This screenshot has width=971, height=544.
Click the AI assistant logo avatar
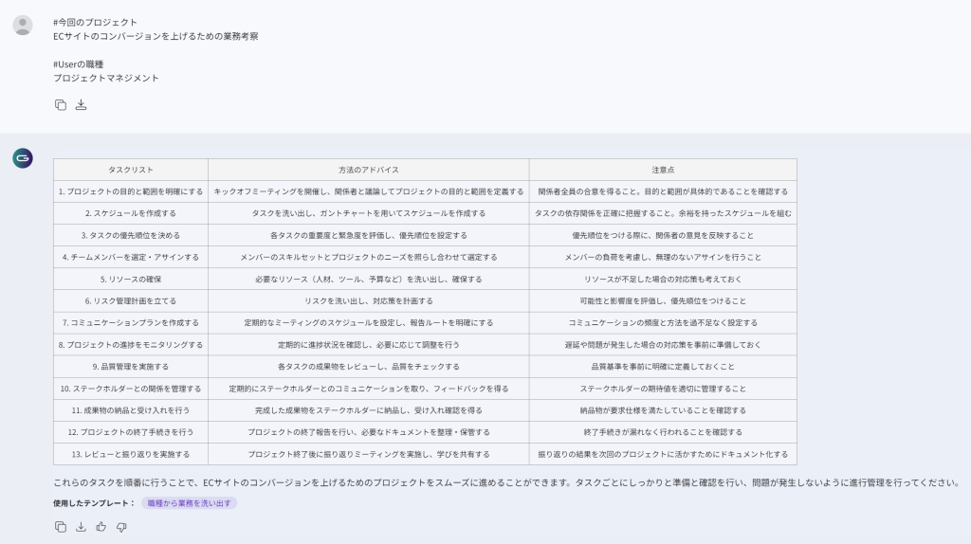point(23,158)
